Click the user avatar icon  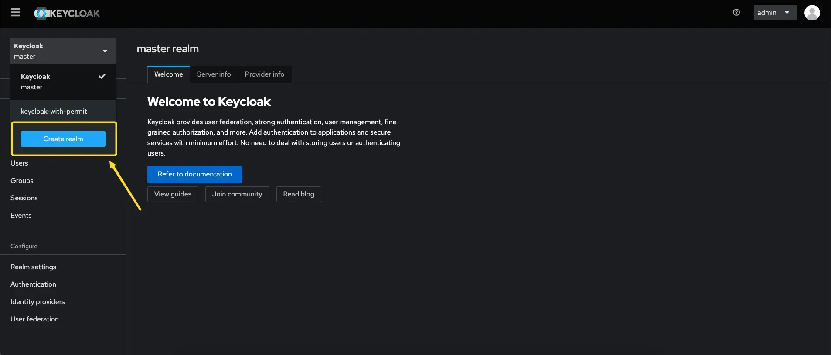pos(812,13)
